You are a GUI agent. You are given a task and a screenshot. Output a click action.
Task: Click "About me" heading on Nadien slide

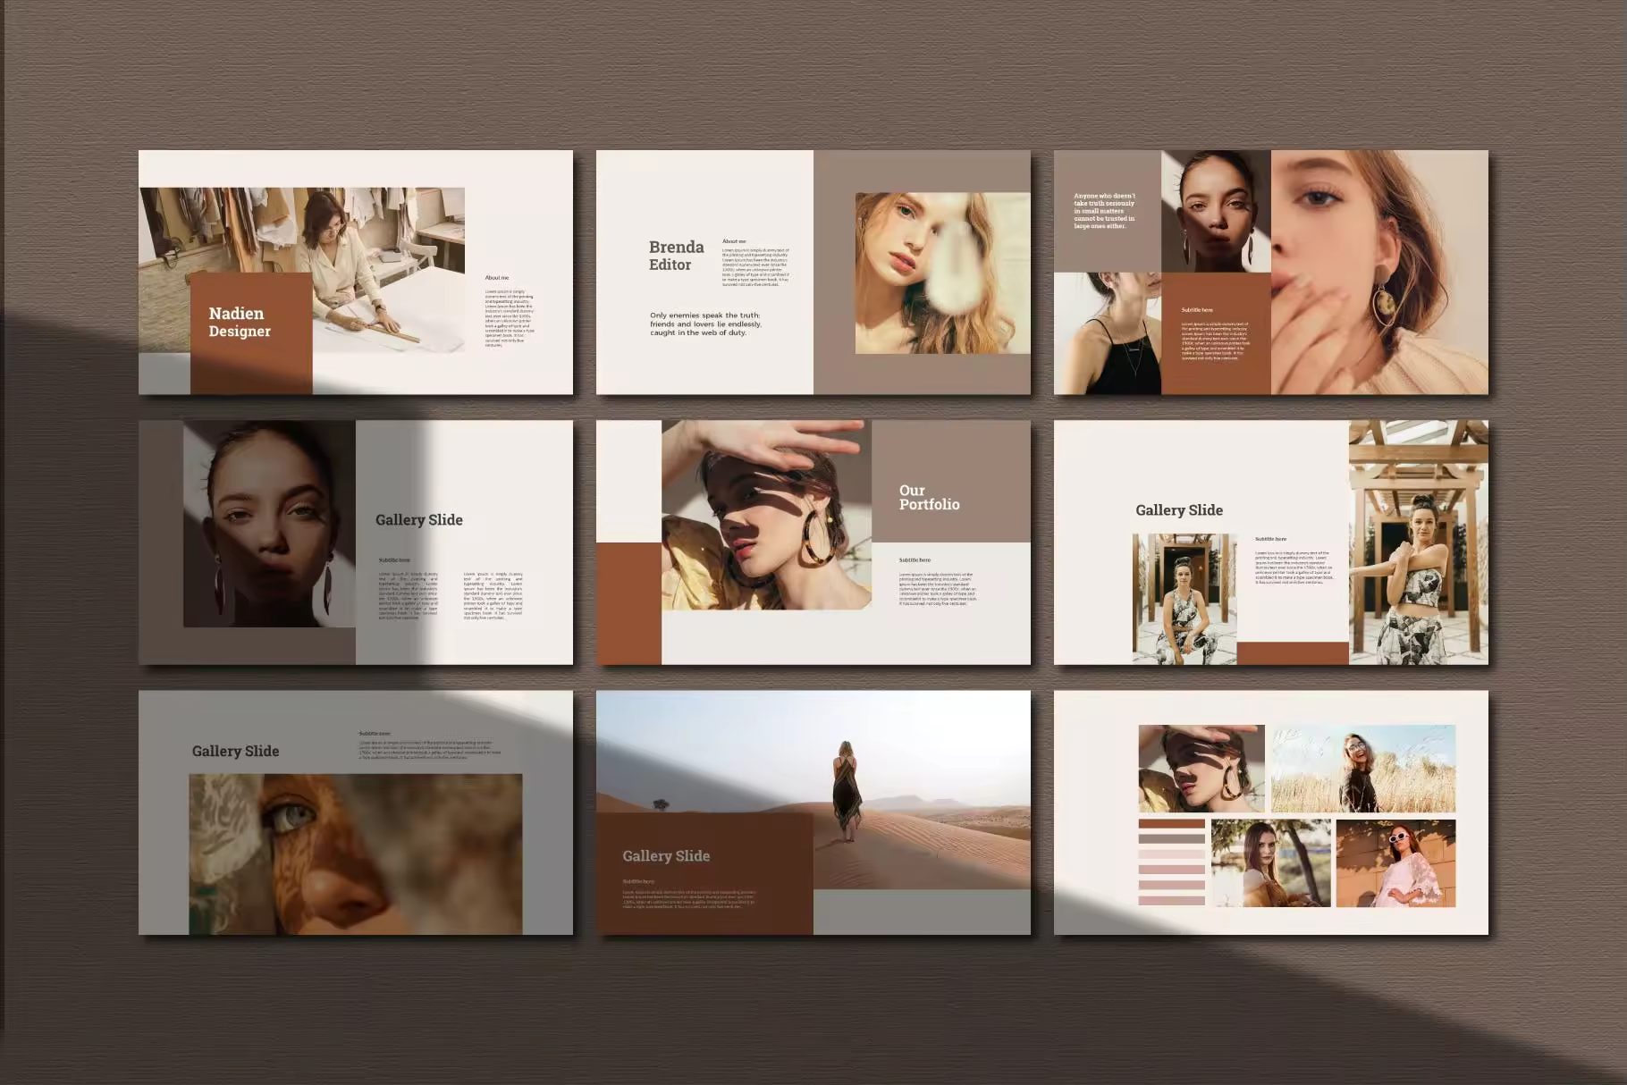tap(497, 278)
